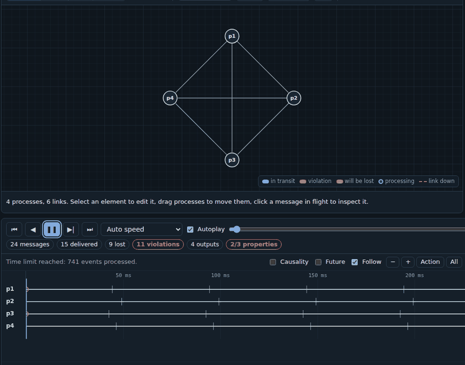Uncheck the Autoplay checkbox
The width and height of the screenshot is (465, 365).
tap(190, 229)
